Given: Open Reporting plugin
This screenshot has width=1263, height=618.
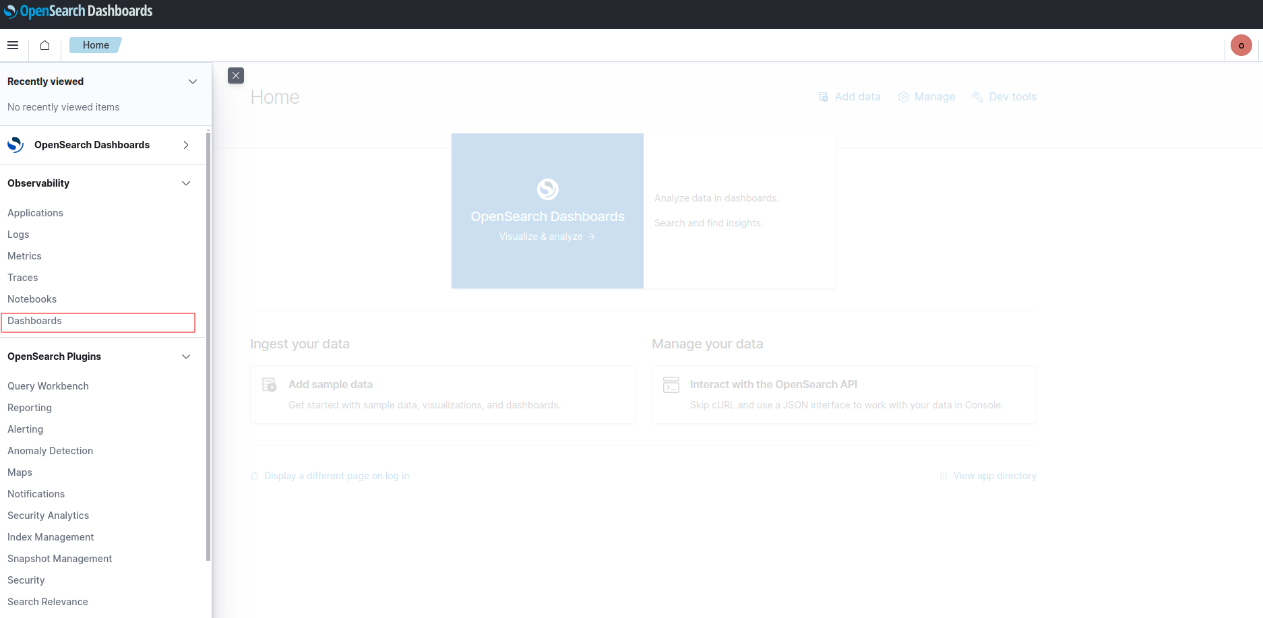Looking at the screenshot, I should pyautogui.click(x=30, y=408).
